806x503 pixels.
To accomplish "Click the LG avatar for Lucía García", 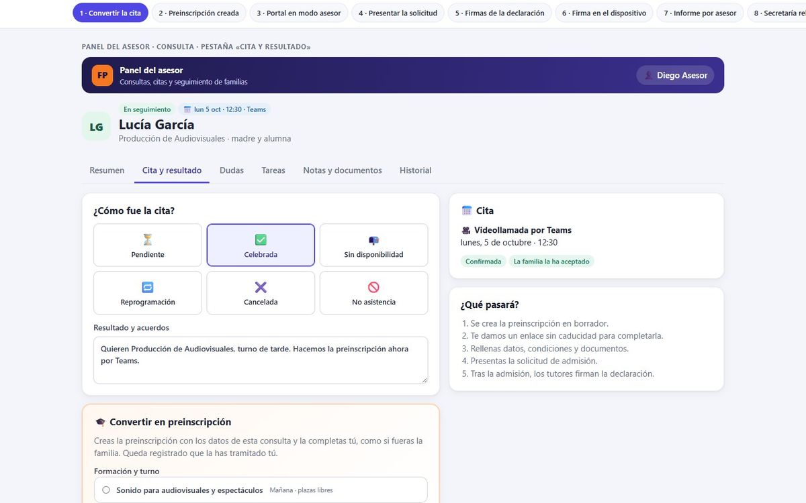I will click(x=96, y=126).
